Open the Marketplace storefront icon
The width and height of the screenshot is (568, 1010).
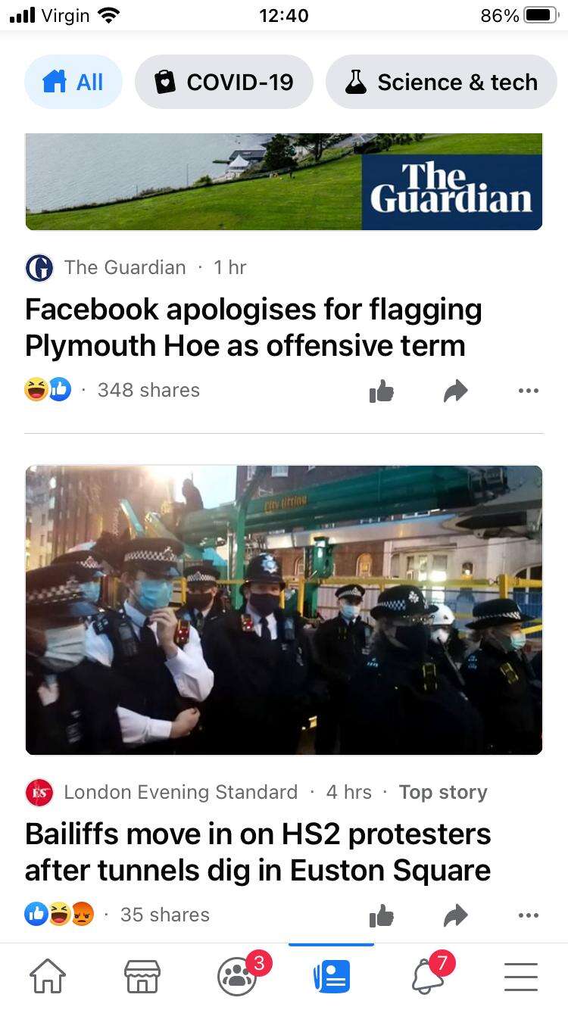pos(142,976)
